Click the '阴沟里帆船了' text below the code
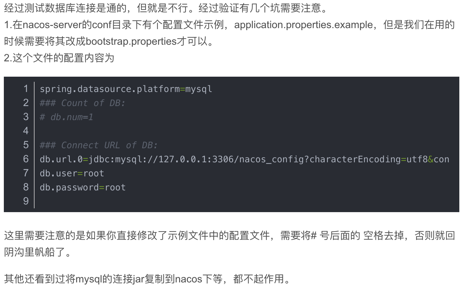 (x=35, y=252)
